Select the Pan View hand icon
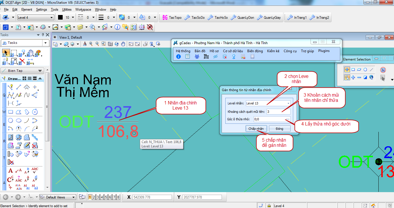 [x=123, y=44]
